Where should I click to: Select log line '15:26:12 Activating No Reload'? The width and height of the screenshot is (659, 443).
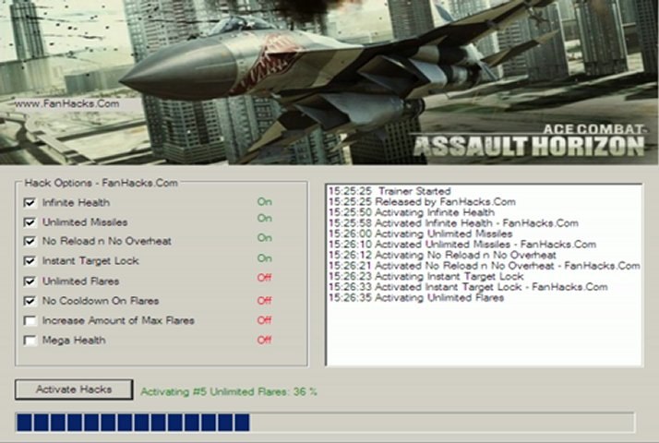pyautogui.click(x=442, y=255)
